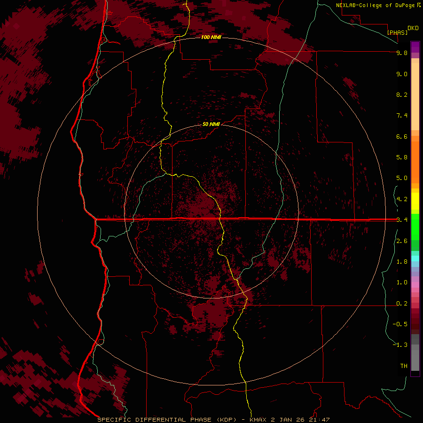The image size is (423, 423).
Task: Pick the purple segment of the color bar
Action: tap(415, 47)
